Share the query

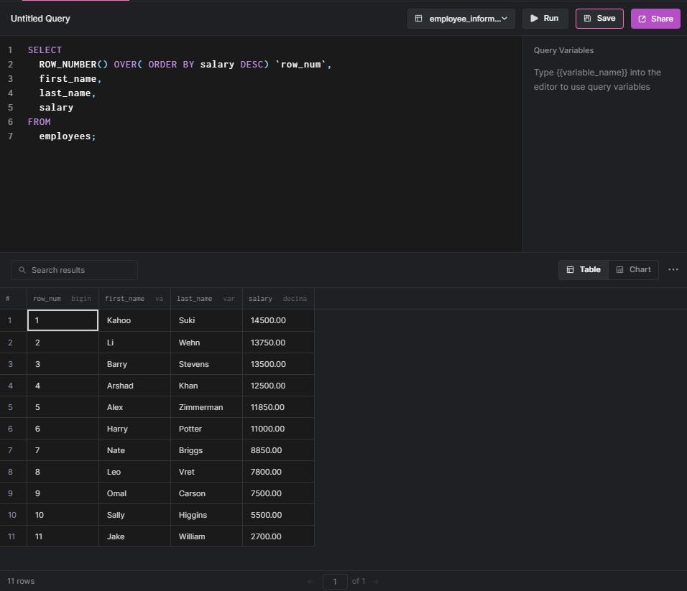pyautogui.click(x=655, y=19)
